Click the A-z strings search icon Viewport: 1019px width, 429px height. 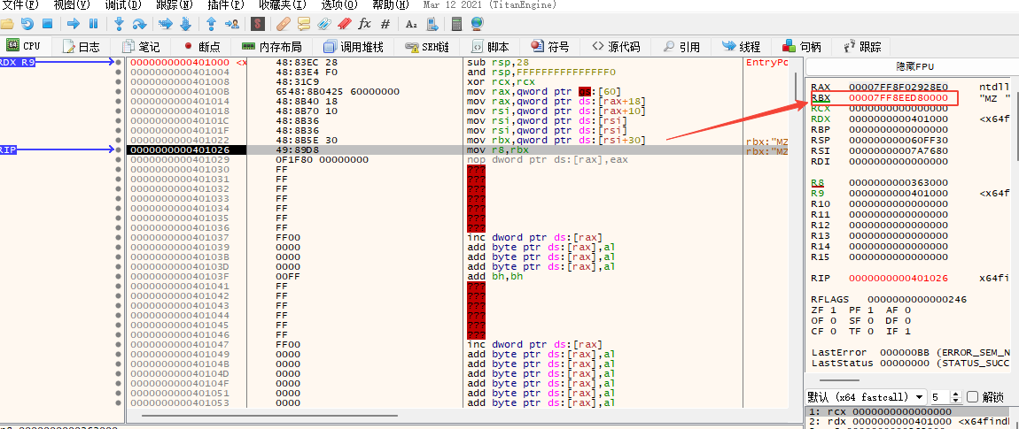point(411,24)
